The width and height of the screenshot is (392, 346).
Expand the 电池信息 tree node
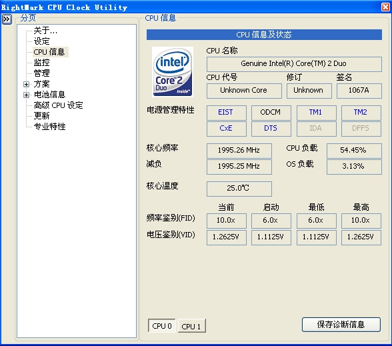(x=26, y=95)
